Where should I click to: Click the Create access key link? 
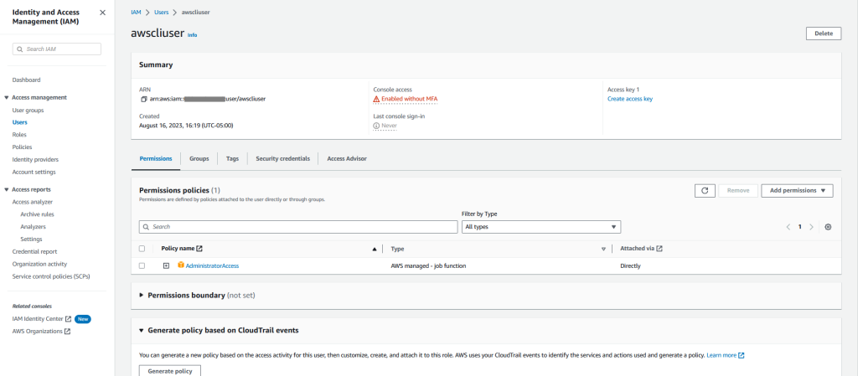pyautogui.click(x=630, y=99)
